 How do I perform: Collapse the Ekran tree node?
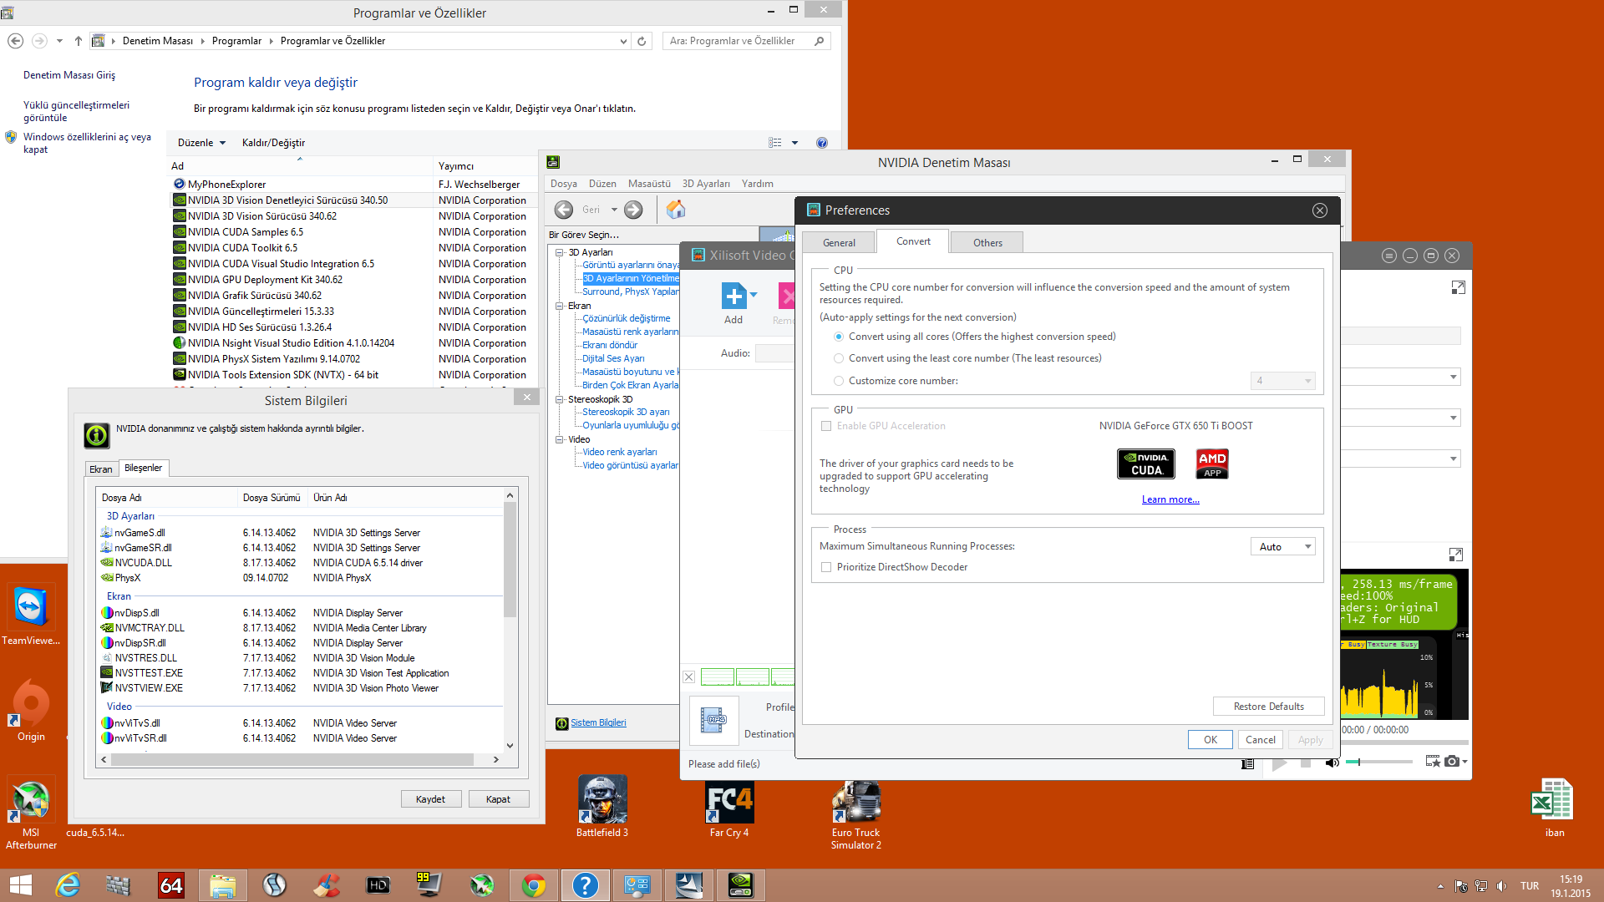[x=560, y=306]
